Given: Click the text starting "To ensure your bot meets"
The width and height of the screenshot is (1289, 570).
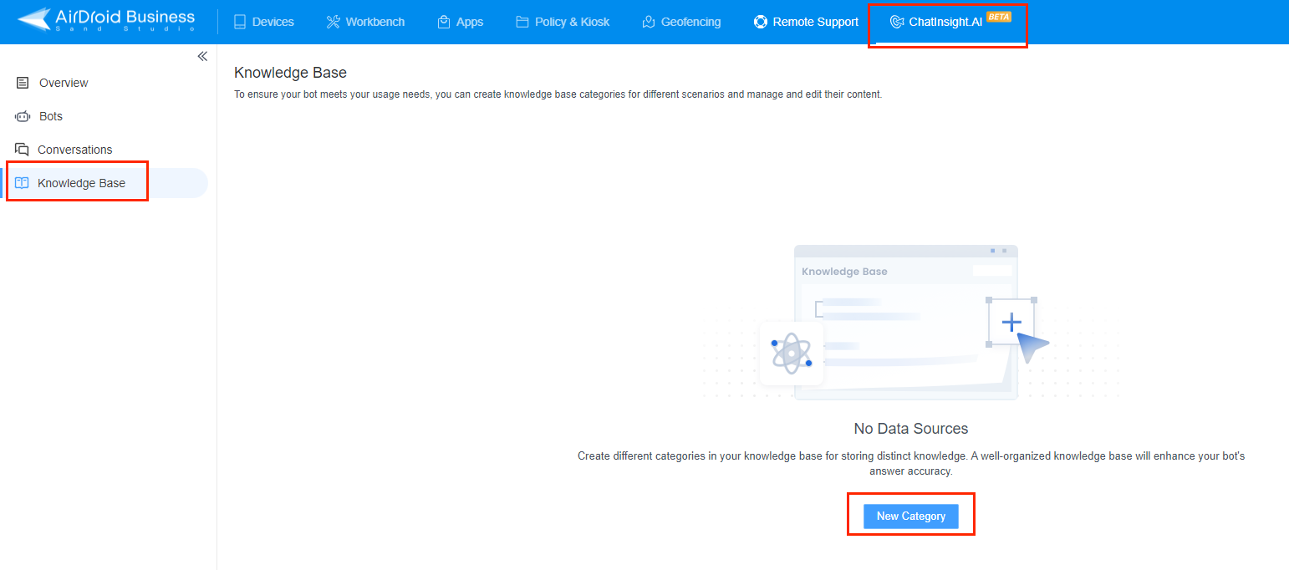Looking at the screenshot, I should pos(558,94).
